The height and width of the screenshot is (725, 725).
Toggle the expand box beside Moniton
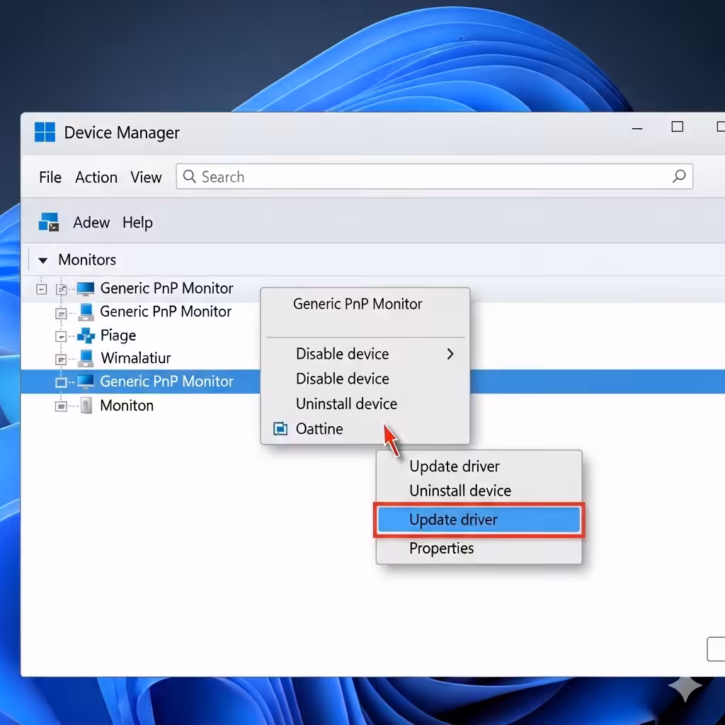(x=61, y=406)
